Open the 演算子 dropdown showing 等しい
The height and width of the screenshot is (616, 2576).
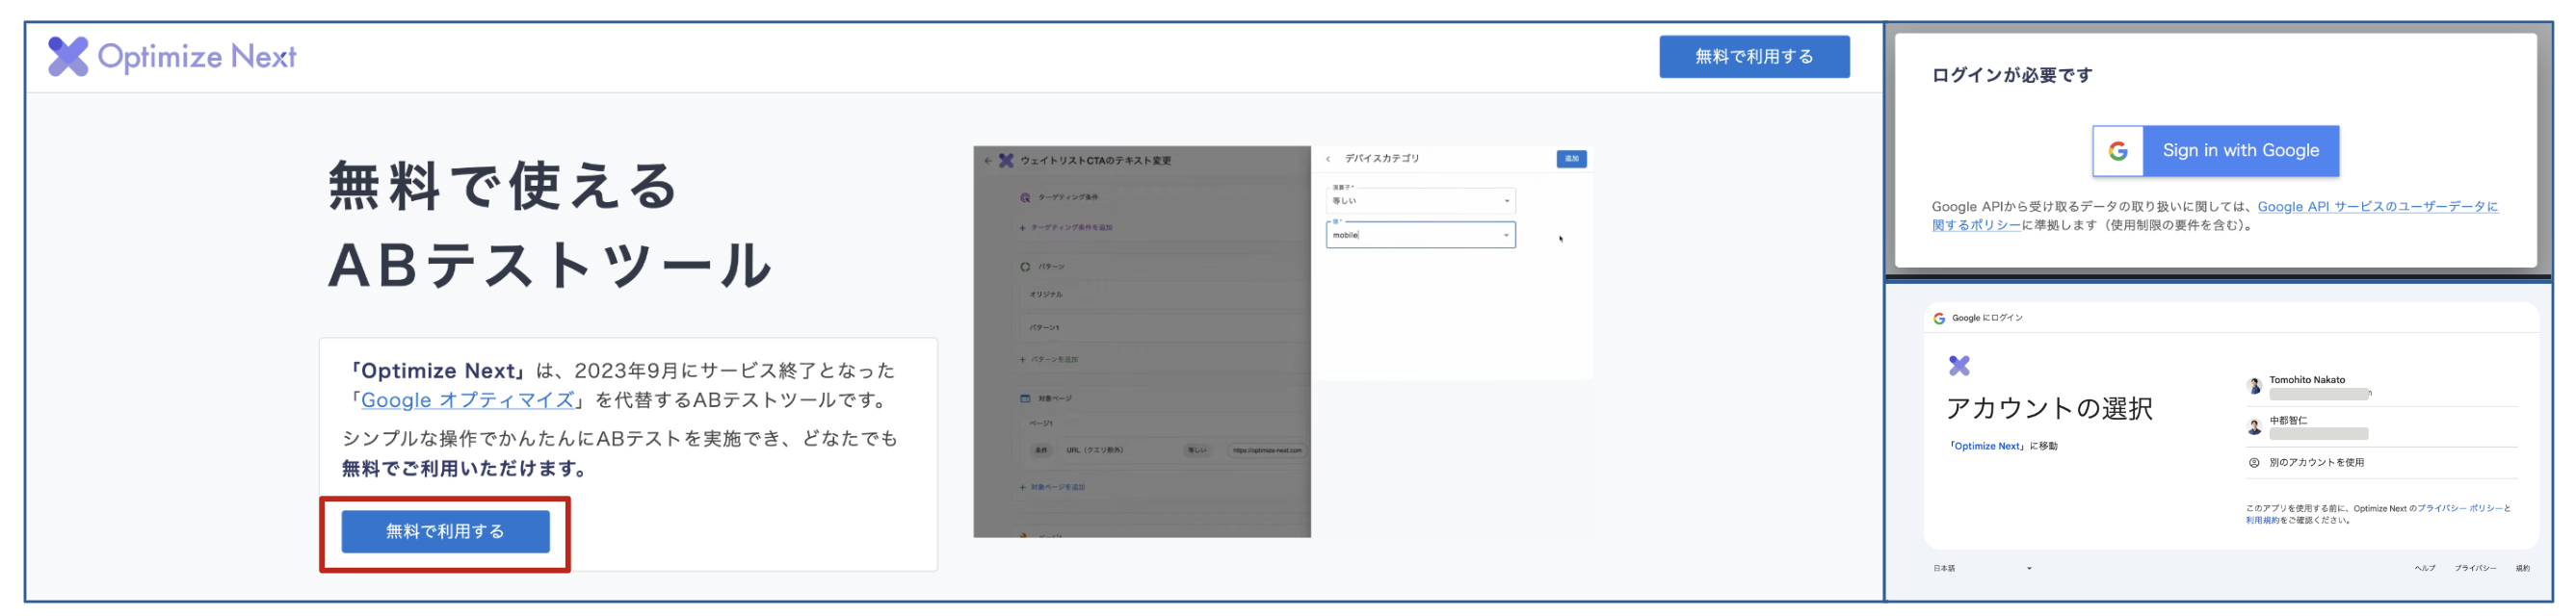click(x=1420, y=200)
